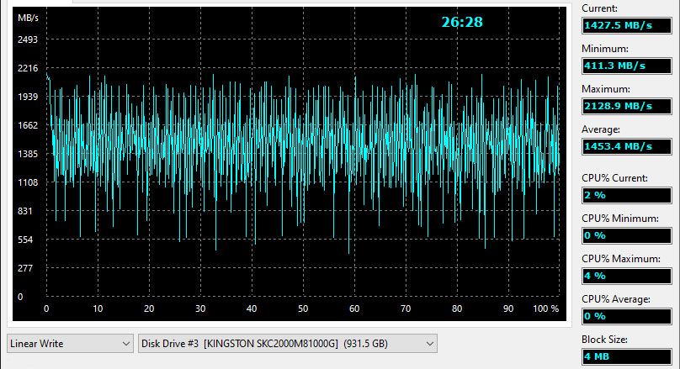Select the Average 1453.4 MB/s readout

tap(627, 146)
